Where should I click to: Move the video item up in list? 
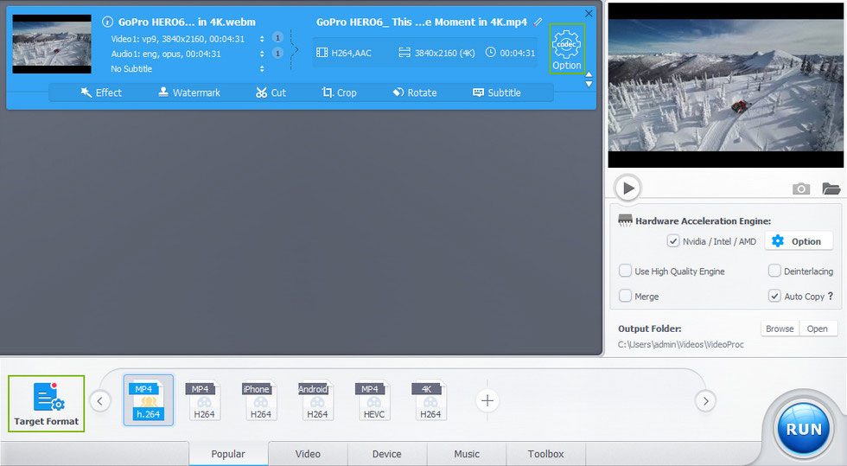coord(589,74)
